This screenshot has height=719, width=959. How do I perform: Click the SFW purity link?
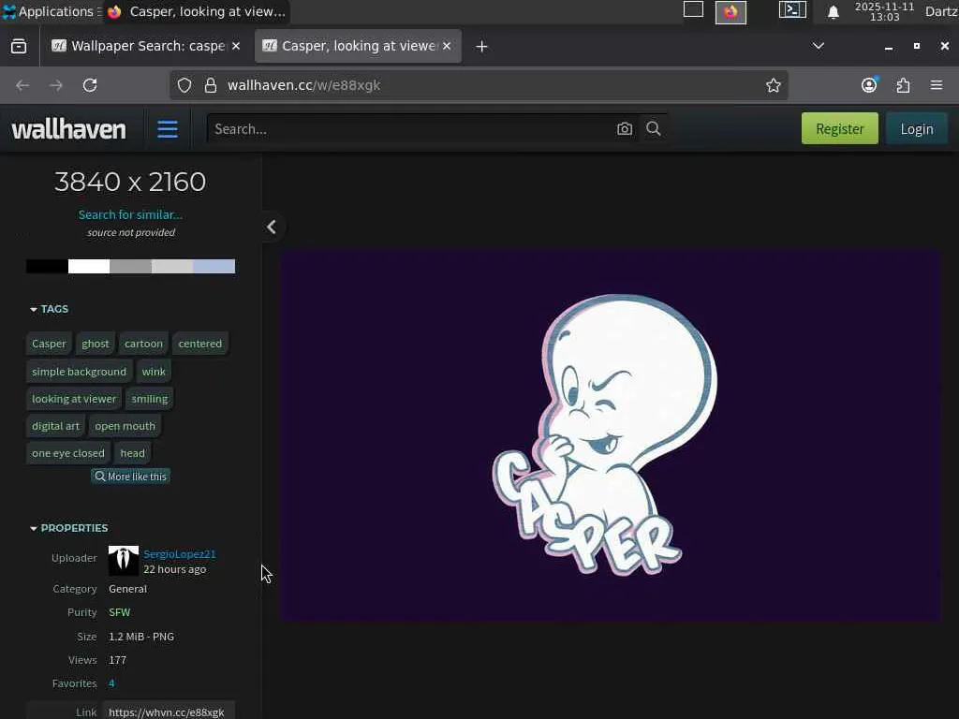tap(119, 612)
